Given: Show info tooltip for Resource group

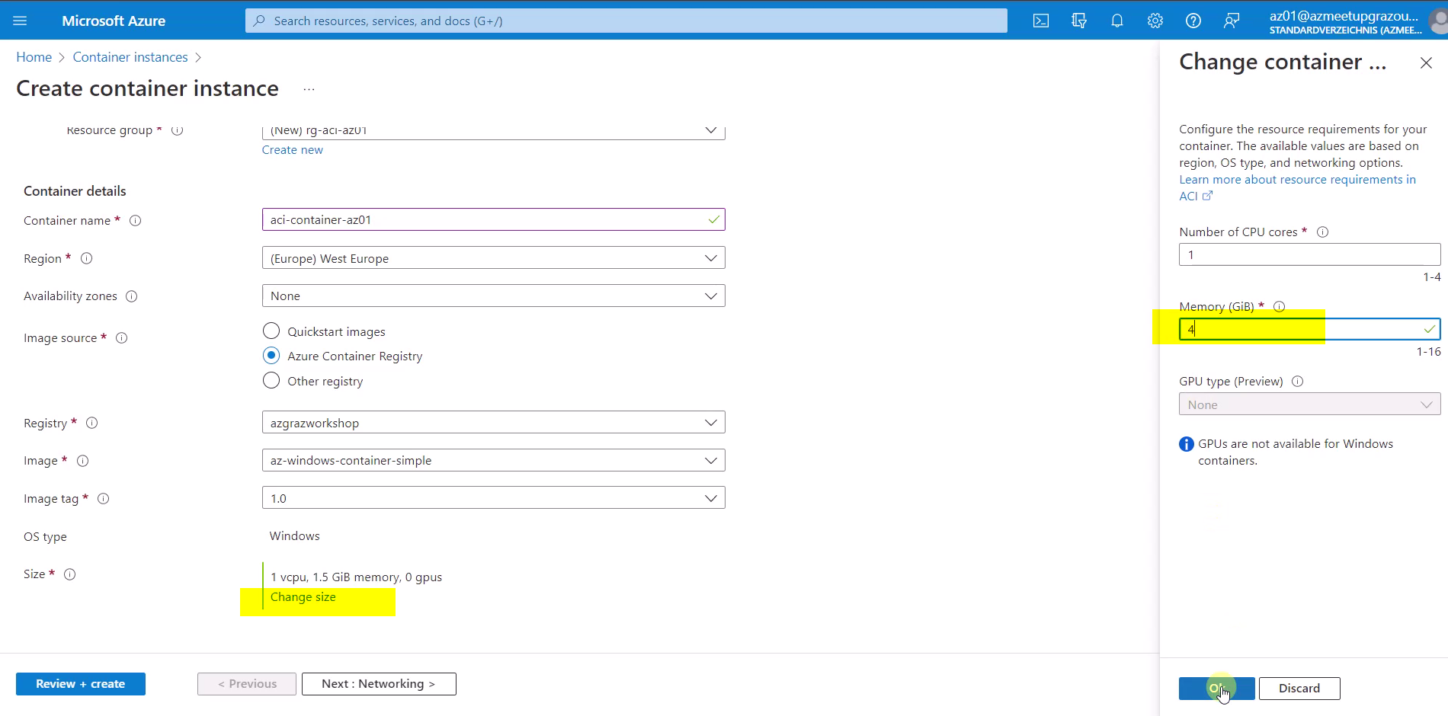Looking at the screenshot, I should [177, 130].
